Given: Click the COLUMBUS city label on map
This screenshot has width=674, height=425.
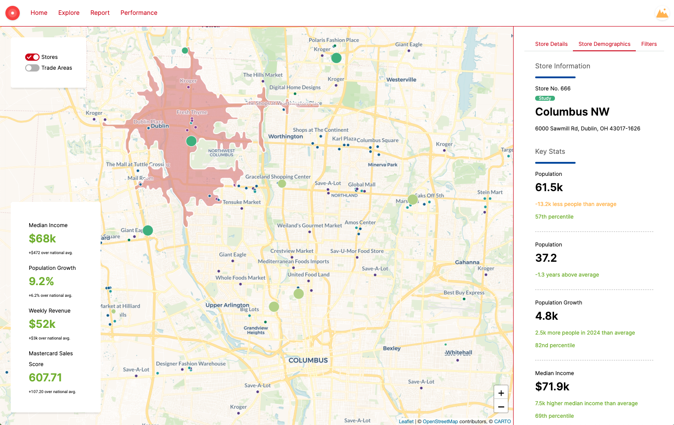Looking at the screenshot, I should (x=308, y=360).
